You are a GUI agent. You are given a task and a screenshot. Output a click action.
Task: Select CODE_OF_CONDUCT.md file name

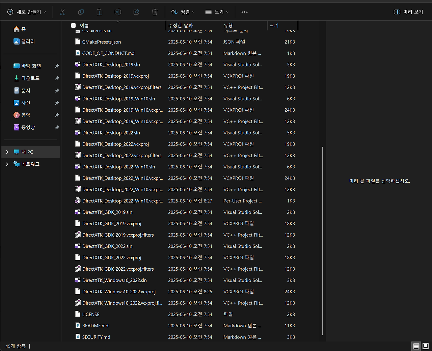pos(108,53)
